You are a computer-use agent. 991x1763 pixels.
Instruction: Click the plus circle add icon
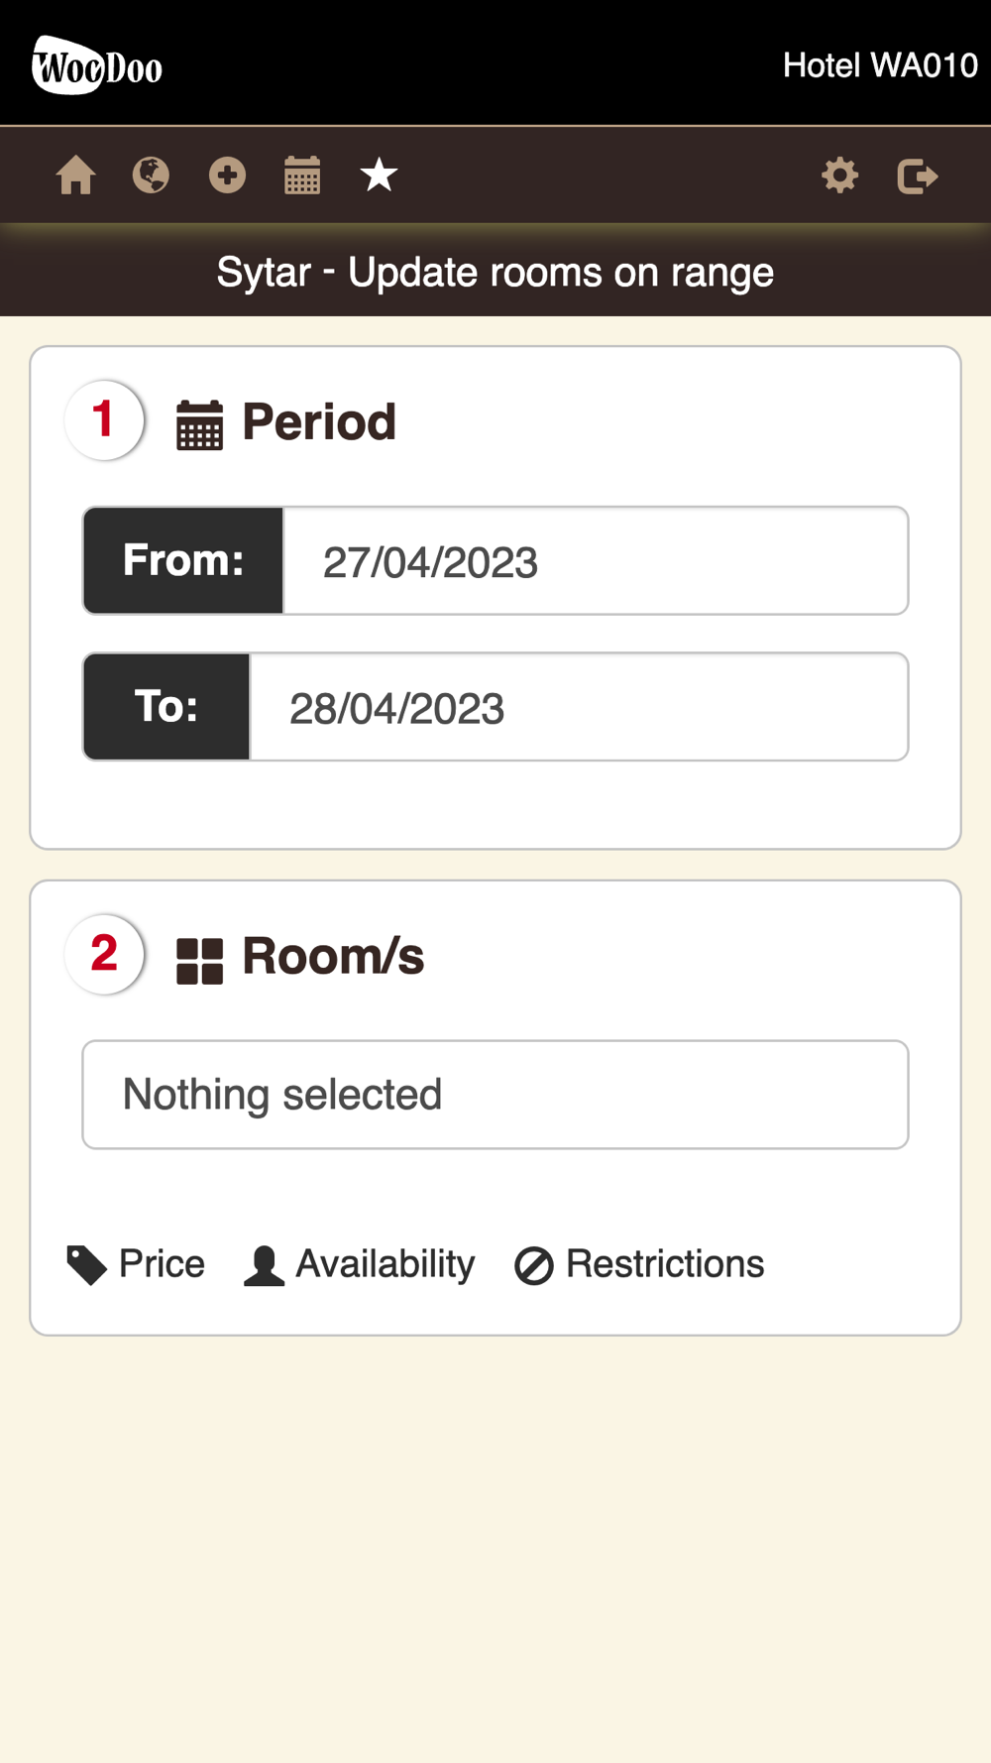click(227, 176)
